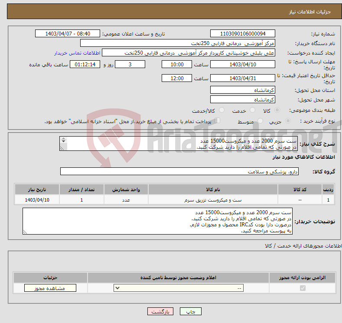Click the item name ست و میکروست تزریق سرم
The width and height of the screenshot is (342, 323).
[213, 200]
